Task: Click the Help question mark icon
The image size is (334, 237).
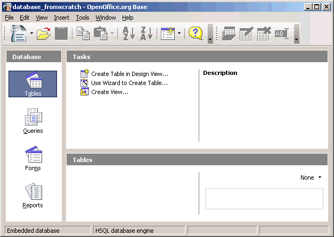Action: point(195,33)
